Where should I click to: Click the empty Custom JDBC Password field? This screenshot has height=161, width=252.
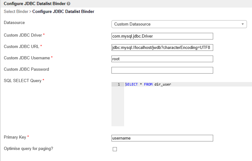coord(162,70)
